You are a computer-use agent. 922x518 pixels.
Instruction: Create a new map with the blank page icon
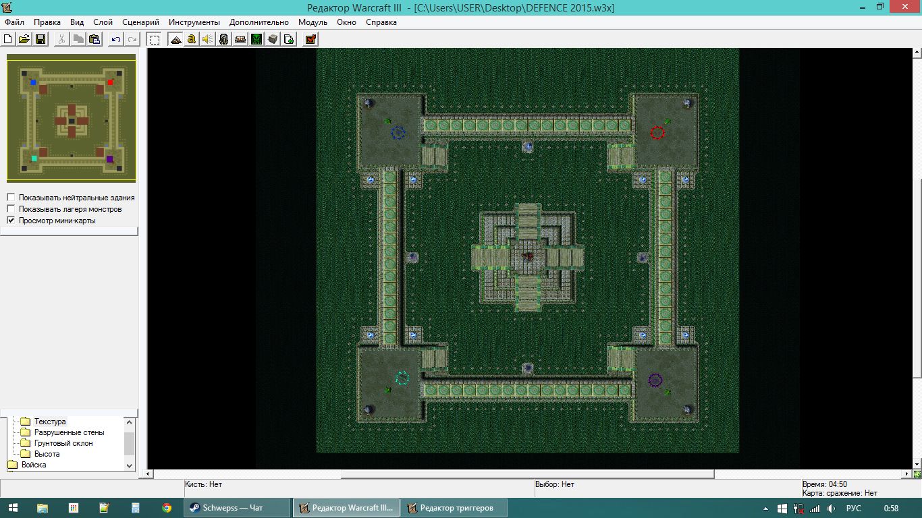(8, 39)
